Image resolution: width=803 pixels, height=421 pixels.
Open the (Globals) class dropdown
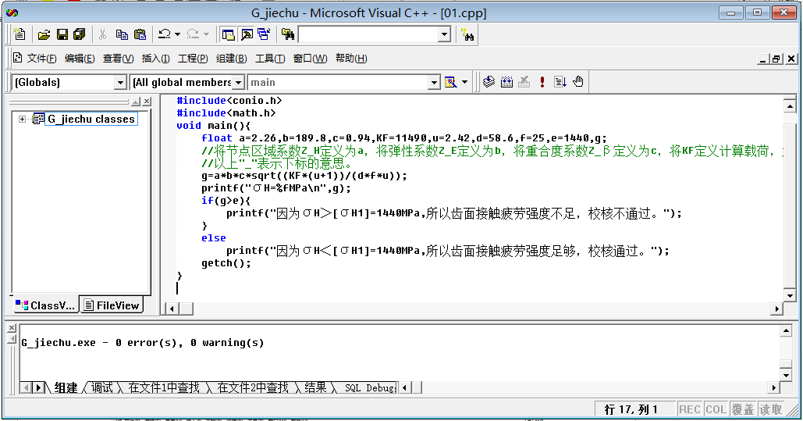pos(120,83)
